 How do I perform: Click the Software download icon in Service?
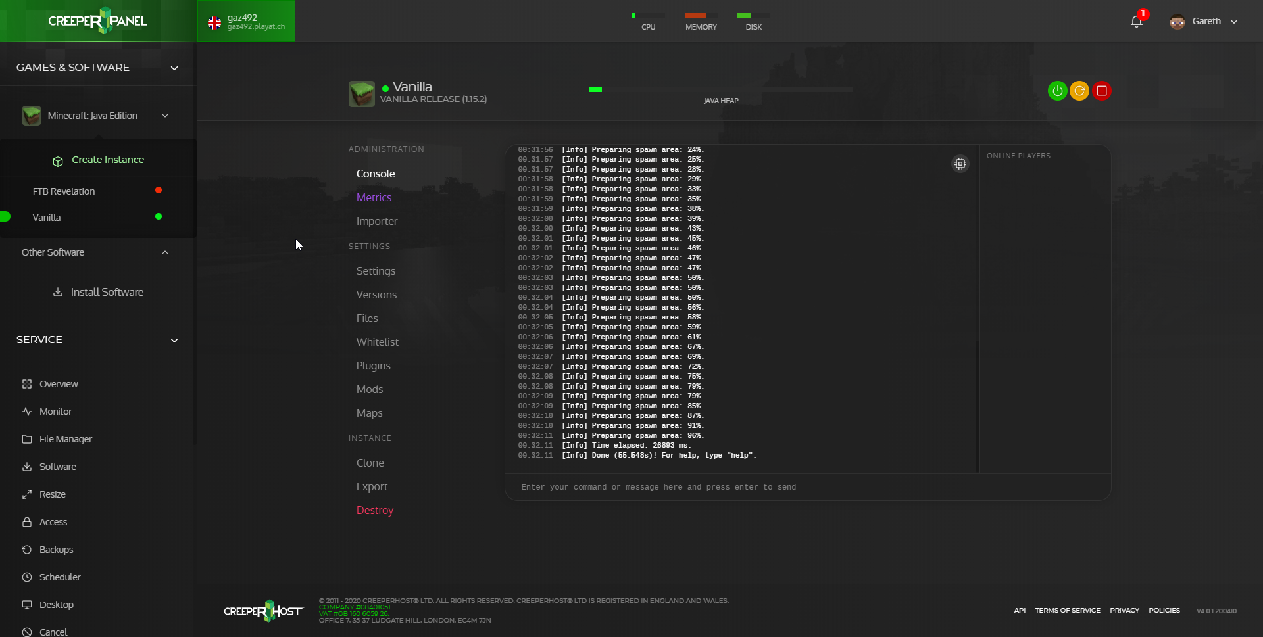[x=27, y=467]
